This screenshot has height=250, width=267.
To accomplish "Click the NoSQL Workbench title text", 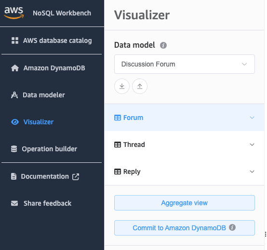I will (62, 13).
